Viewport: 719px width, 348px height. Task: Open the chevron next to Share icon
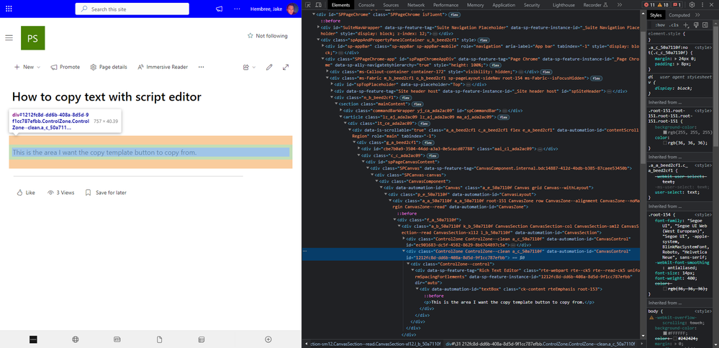pos(254,68)
